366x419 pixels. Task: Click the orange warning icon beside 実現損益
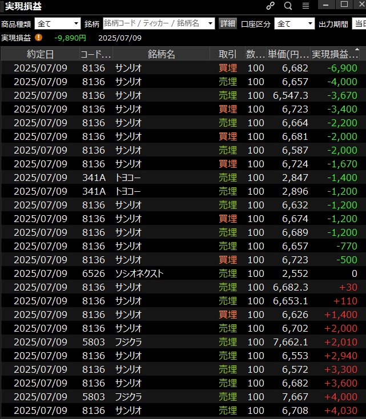38,38
